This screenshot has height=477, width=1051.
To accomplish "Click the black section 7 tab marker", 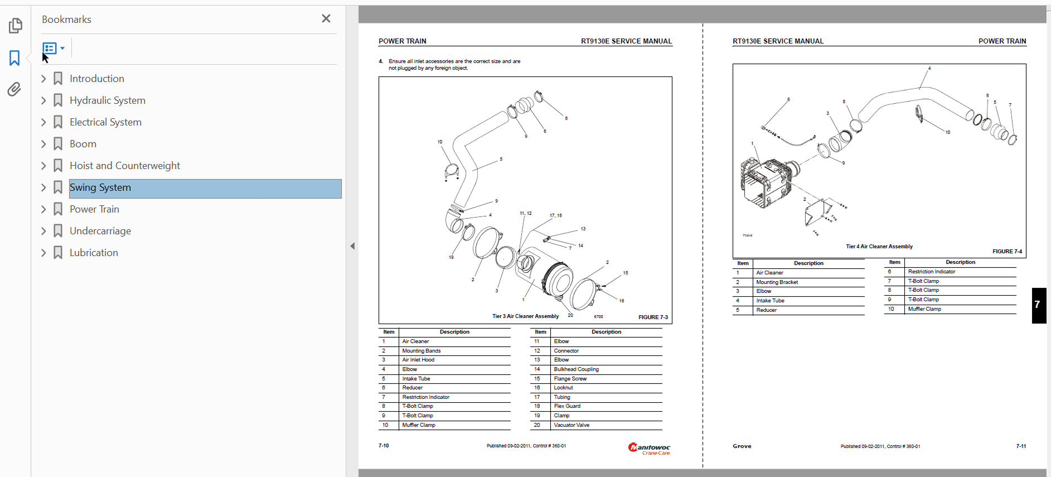I will 1039,305.
